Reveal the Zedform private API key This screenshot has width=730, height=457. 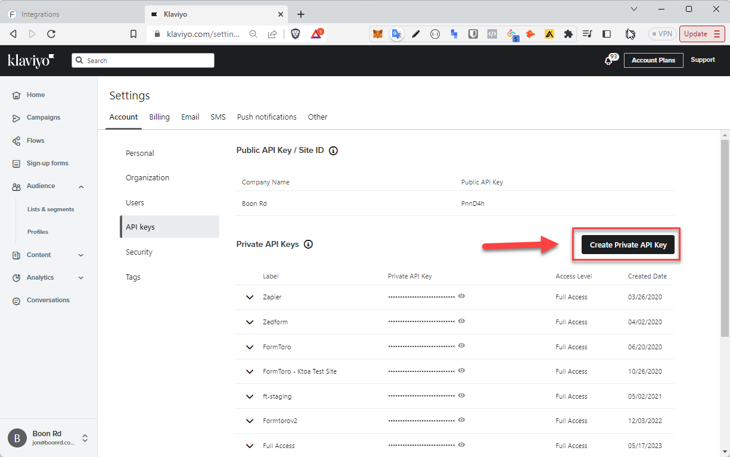[x=461, y=321]
